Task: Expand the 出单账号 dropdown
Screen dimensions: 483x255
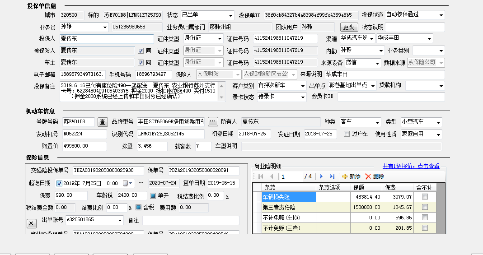Action: [x=120, y=220]
